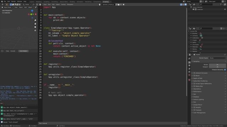The width and height of the screenshot is (227, 127).
Task: Open the File menu
Action: [5, 1]
